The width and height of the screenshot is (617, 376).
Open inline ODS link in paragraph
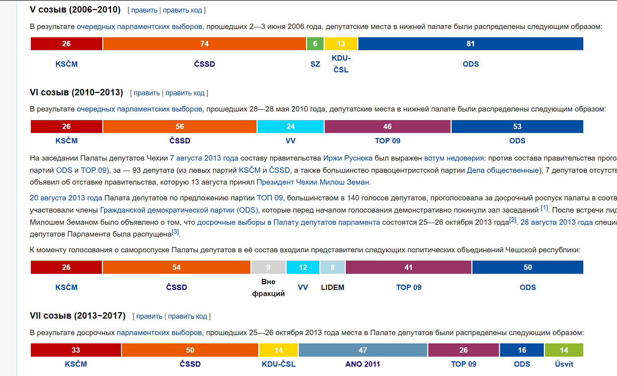(x=64, y=170)
